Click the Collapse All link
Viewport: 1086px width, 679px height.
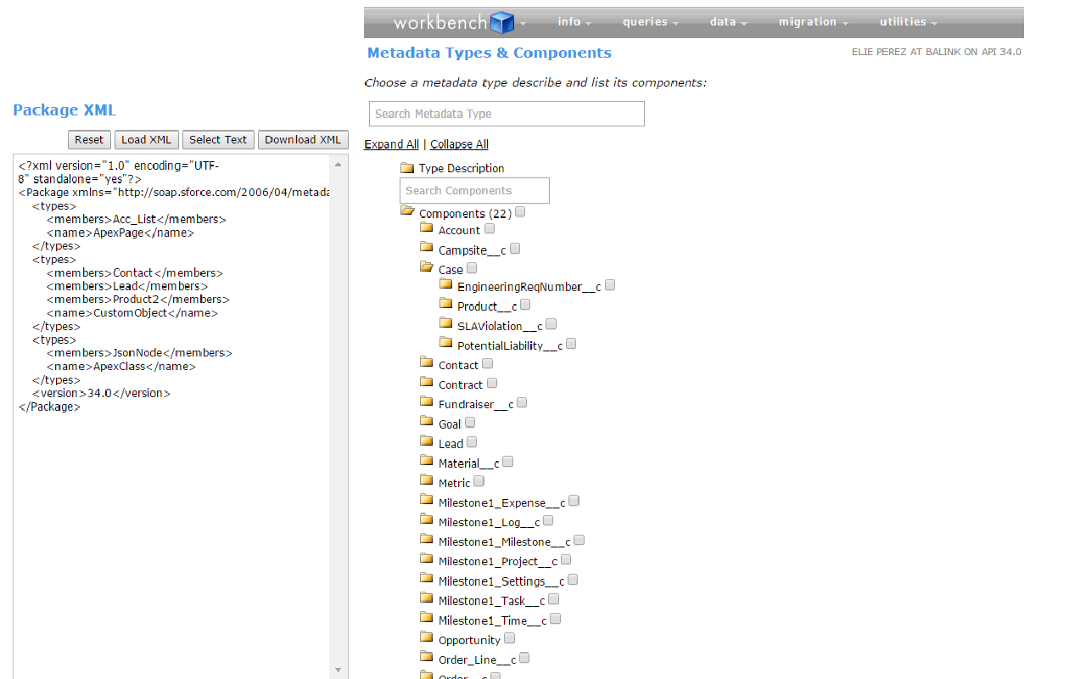(459, 144)
